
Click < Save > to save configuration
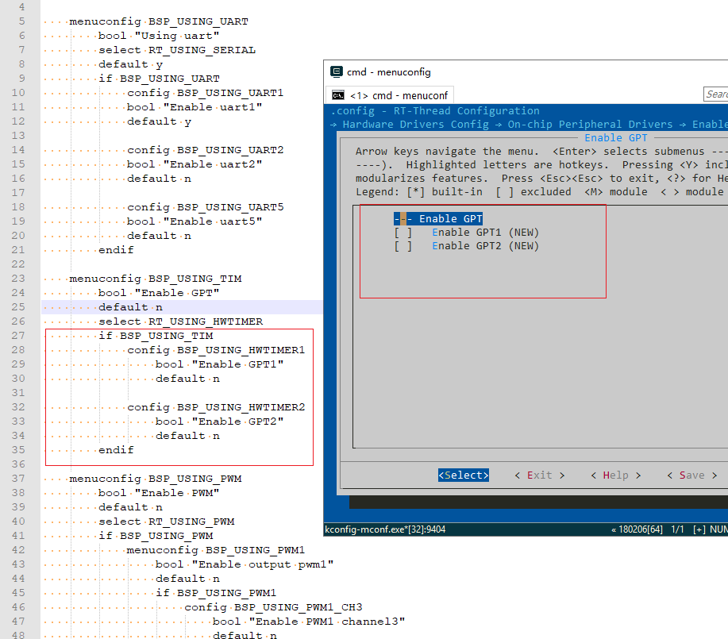point(691,475)
